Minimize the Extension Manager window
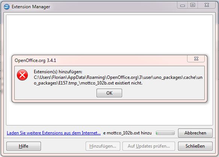219x157 pixels. click(x=183, y=6)
